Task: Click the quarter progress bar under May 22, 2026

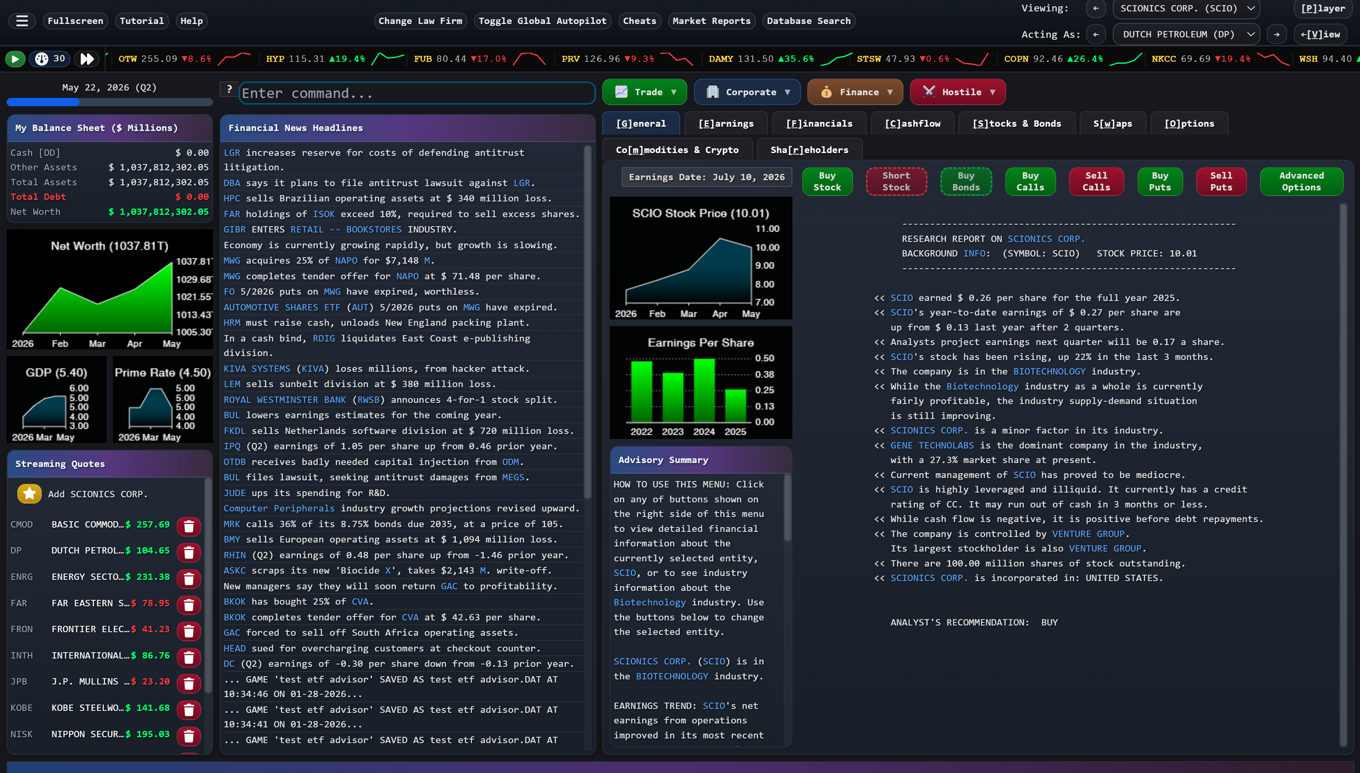Action: (109, 102)
